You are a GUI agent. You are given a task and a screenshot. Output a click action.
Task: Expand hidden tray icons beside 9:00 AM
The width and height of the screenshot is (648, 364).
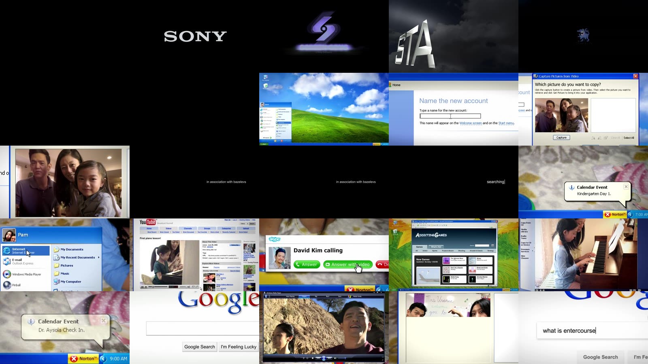point(103,359)
